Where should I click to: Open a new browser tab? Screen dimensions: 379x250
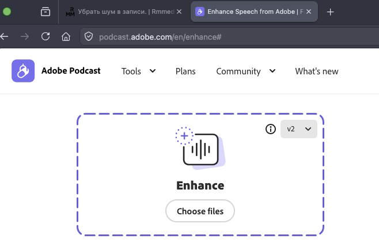[330, 12]
